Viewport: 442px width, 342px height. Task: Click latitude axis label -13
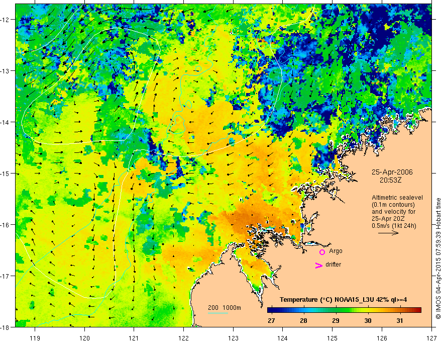(x=5, y=71)
